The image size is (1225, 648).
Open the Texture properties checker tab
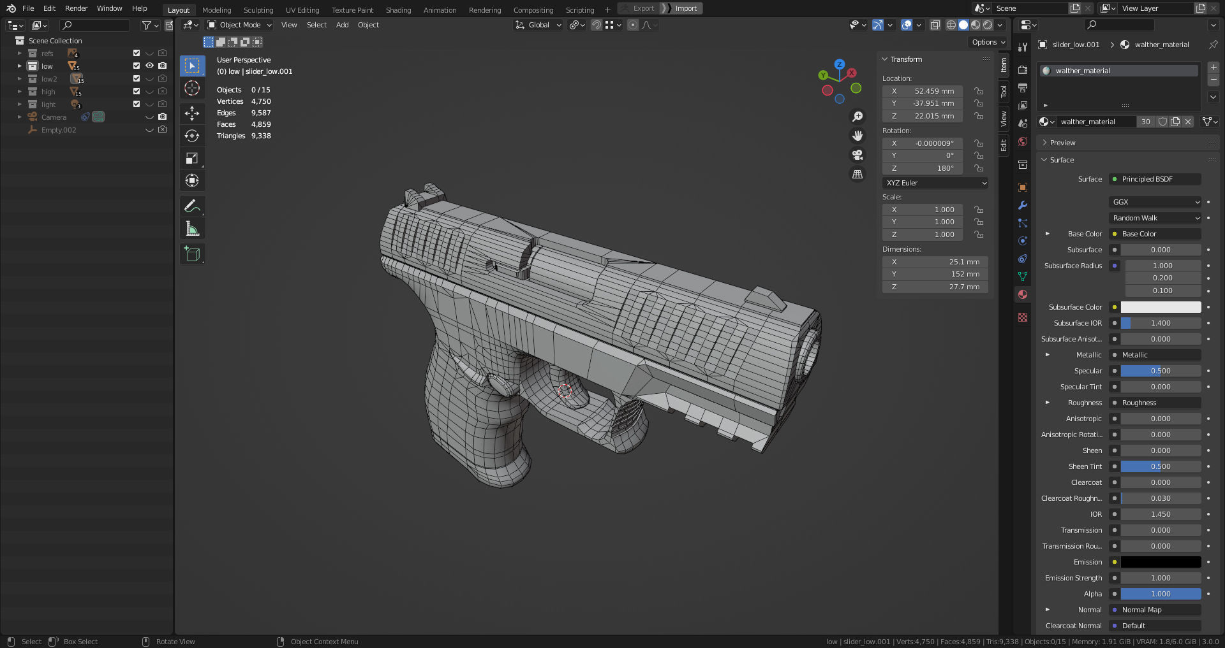click(1023, 317)
